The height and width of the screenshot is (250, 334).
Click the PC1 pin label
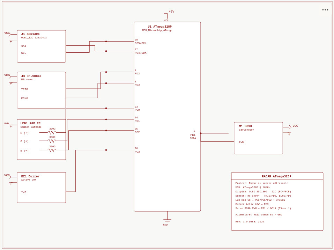pyautogui.click(x=137, y=121)
